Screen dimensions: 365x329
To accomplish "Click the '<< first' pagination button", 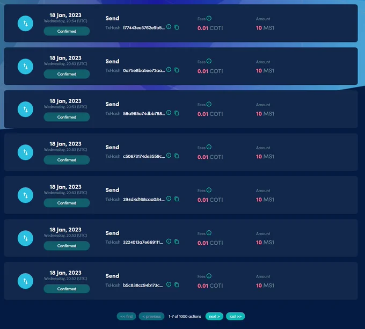I will tap(126, 316).
